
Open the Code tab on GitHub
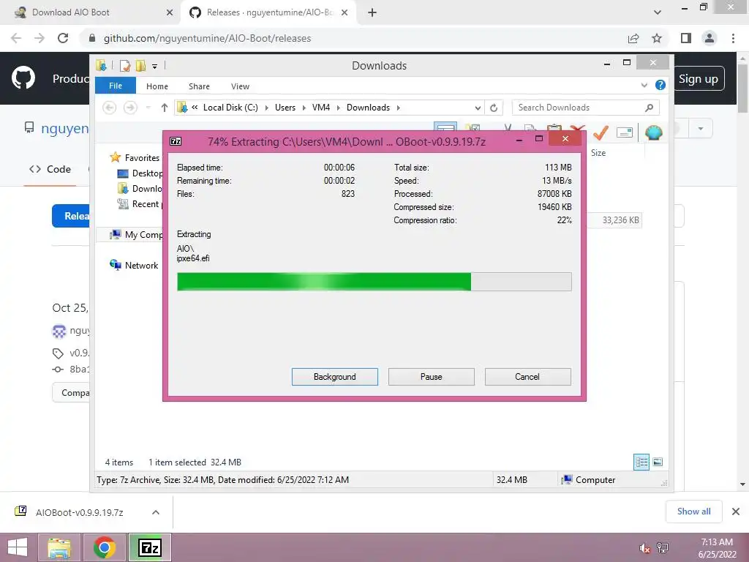point(50,169)
